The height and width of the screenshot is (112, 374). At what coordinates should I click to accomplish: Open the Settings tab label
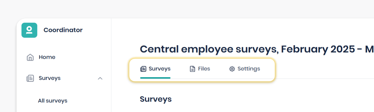(x=249, y=69)
